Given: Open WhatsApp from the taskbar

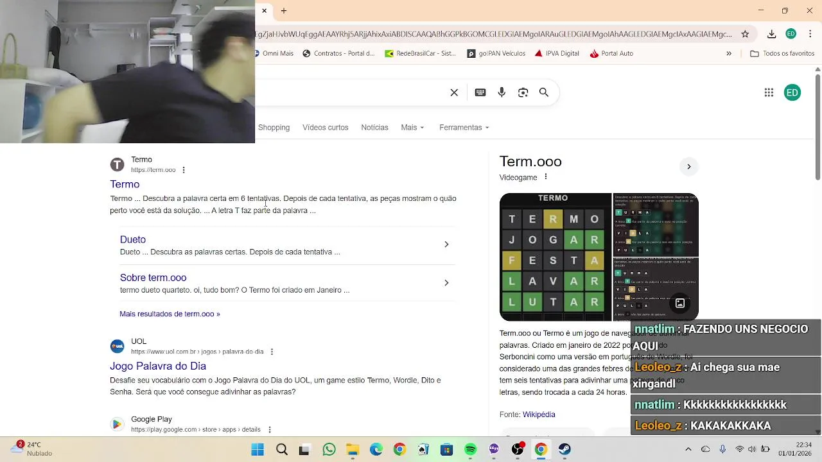Looking at the screenshot, I should coord(329,449).
